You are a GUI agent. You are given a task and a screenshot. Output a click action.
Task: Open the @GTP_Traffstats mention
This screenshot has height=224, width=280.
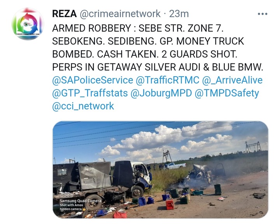[x=90, y=93]
